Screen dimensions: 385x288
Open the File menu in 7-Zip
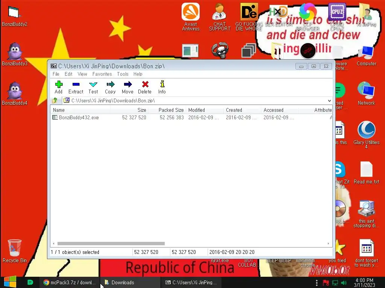[x=56, y=74]
